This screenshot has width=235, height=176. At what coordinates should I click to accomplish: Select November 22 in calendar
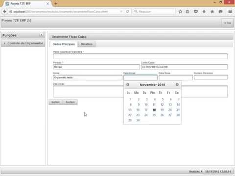point(130,115)
